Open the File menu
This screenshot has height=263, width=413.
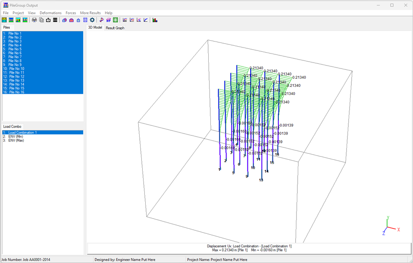[6, 13]
